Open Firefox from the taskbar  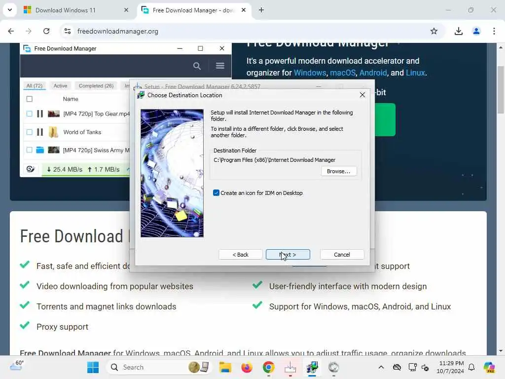tap(247, 367)
